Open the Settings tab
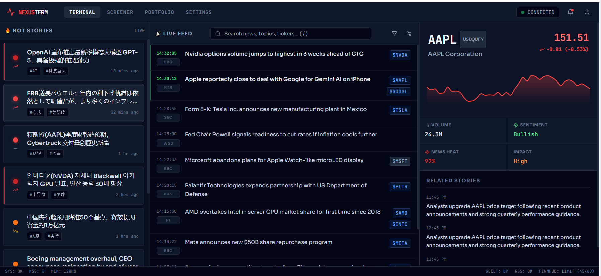The height and width of the screenshot is (276, 601). (x=199, y=12)
